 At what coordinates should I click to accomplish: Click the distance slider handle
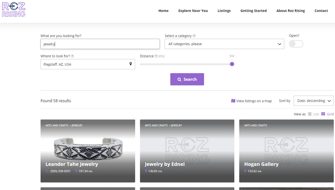click(x=232, y=64)
